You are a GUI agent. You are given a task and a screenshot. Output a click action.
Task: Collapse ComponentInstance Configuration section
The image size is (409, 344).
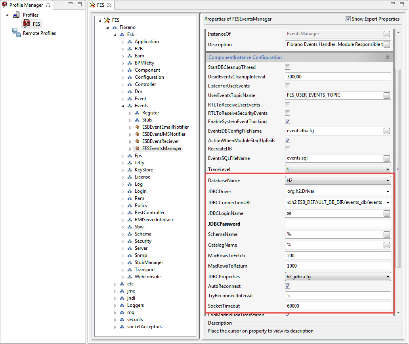click(388, 57)
